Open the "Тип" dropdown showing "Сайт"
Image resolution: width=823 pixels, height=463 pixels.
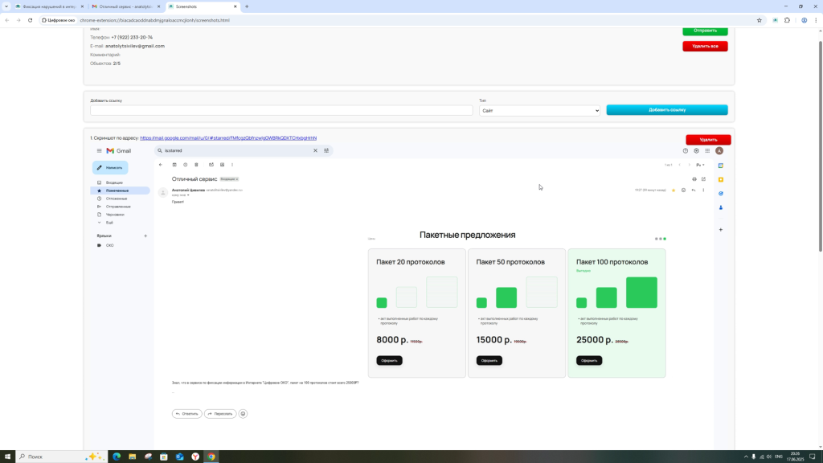pos(539,110)
